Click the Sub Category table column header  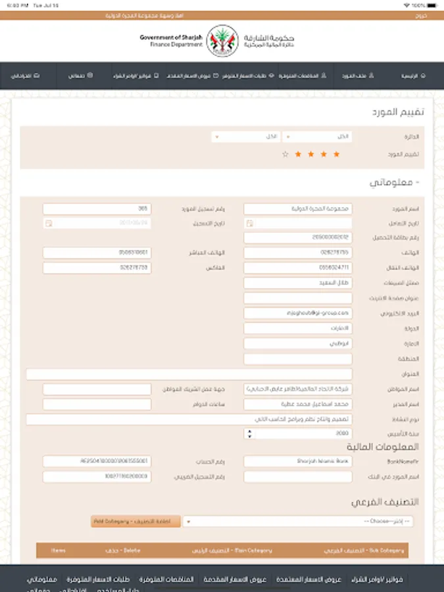[x=364, y=551]
